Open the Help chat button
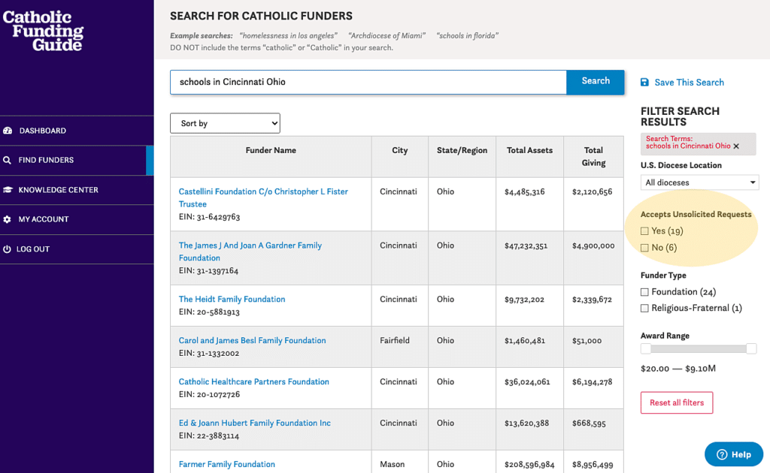This screenshot has height=473, width=770. [734, 454]
